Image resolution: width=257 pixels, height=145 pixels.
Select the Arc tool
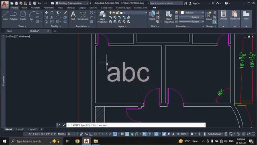point(31,16)
